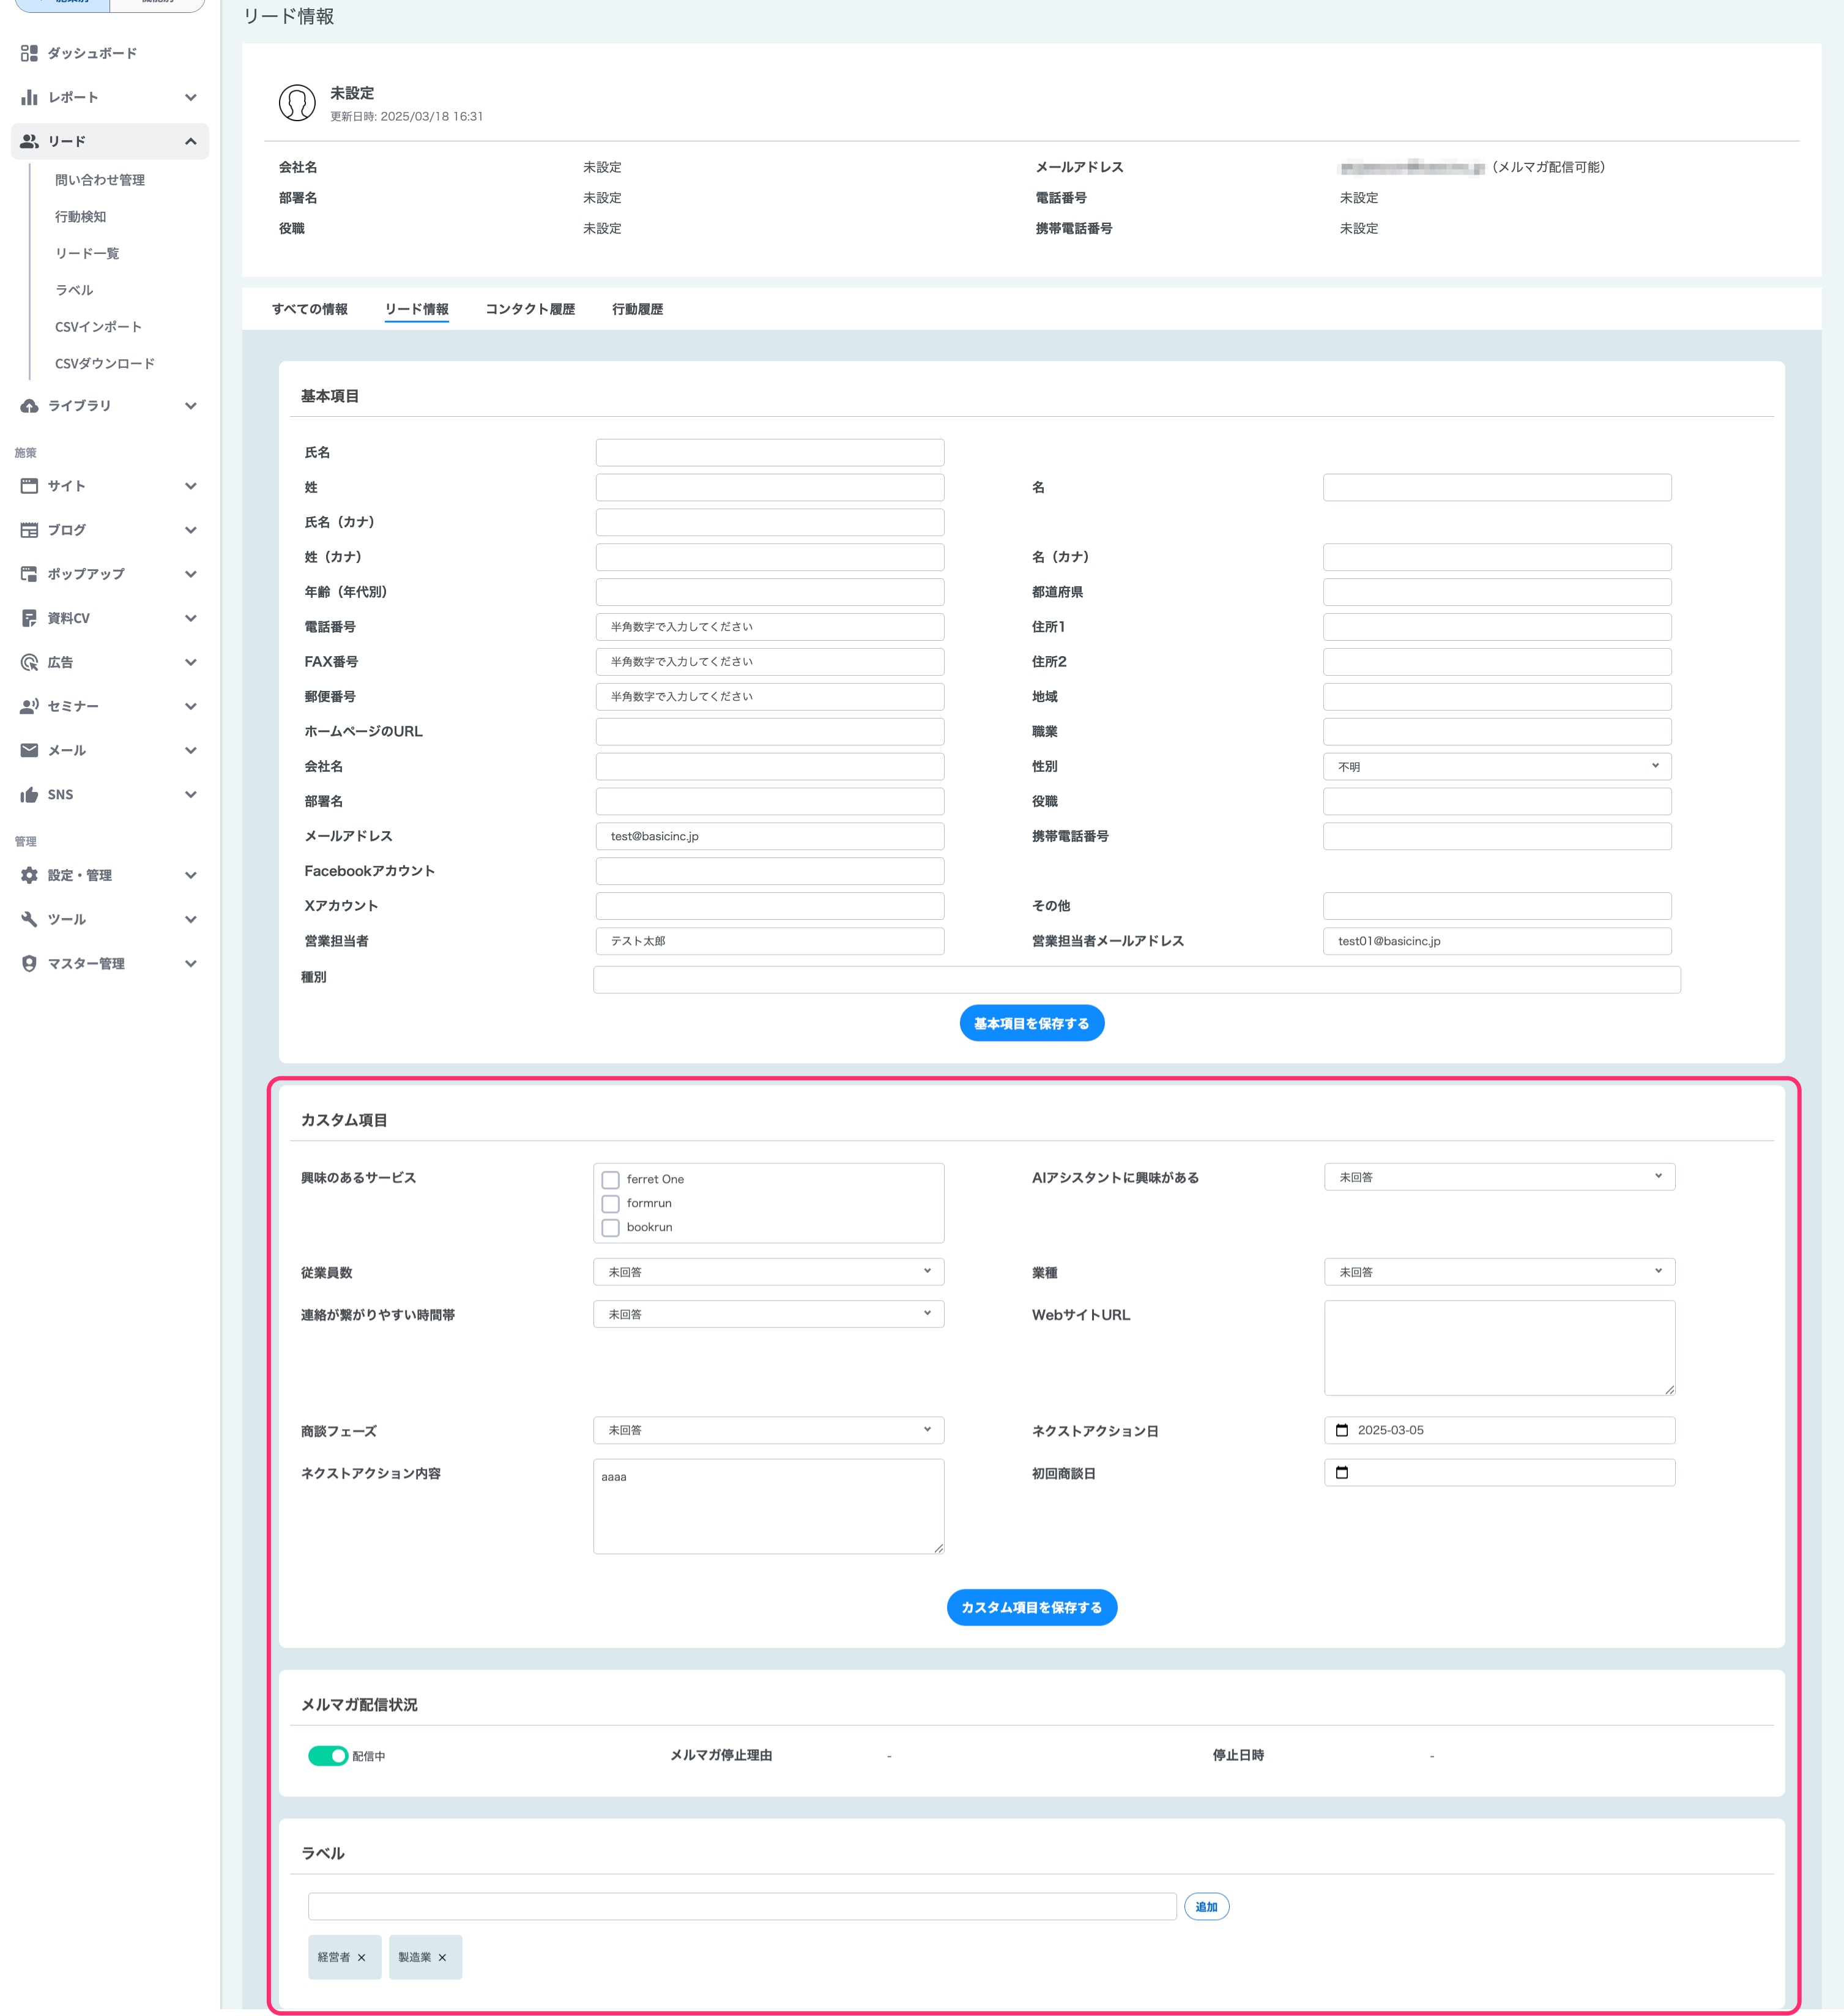Viewport: 1844px width, 2016px height.
Task: Open リード一覧 in sidebar
Action: click(87, 253)
